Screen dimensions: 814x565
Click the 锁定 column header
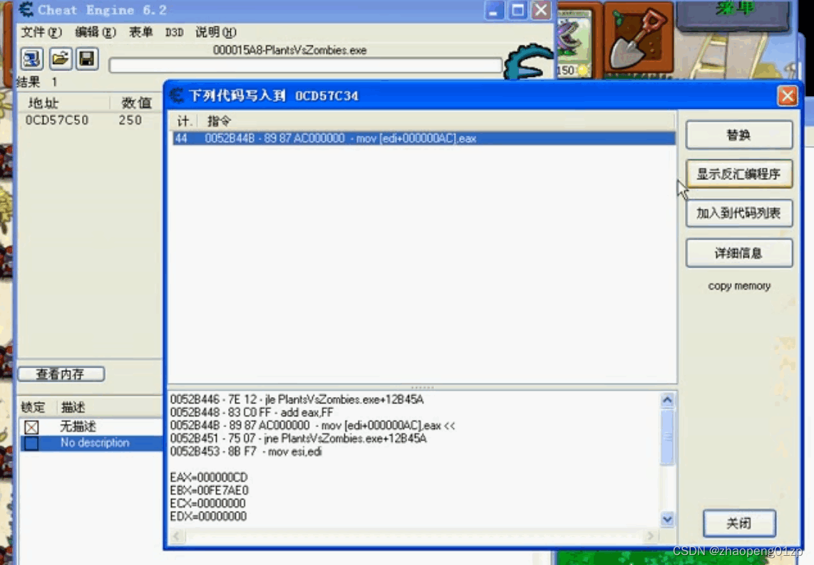pyautogui.click(x=34, y=408)
